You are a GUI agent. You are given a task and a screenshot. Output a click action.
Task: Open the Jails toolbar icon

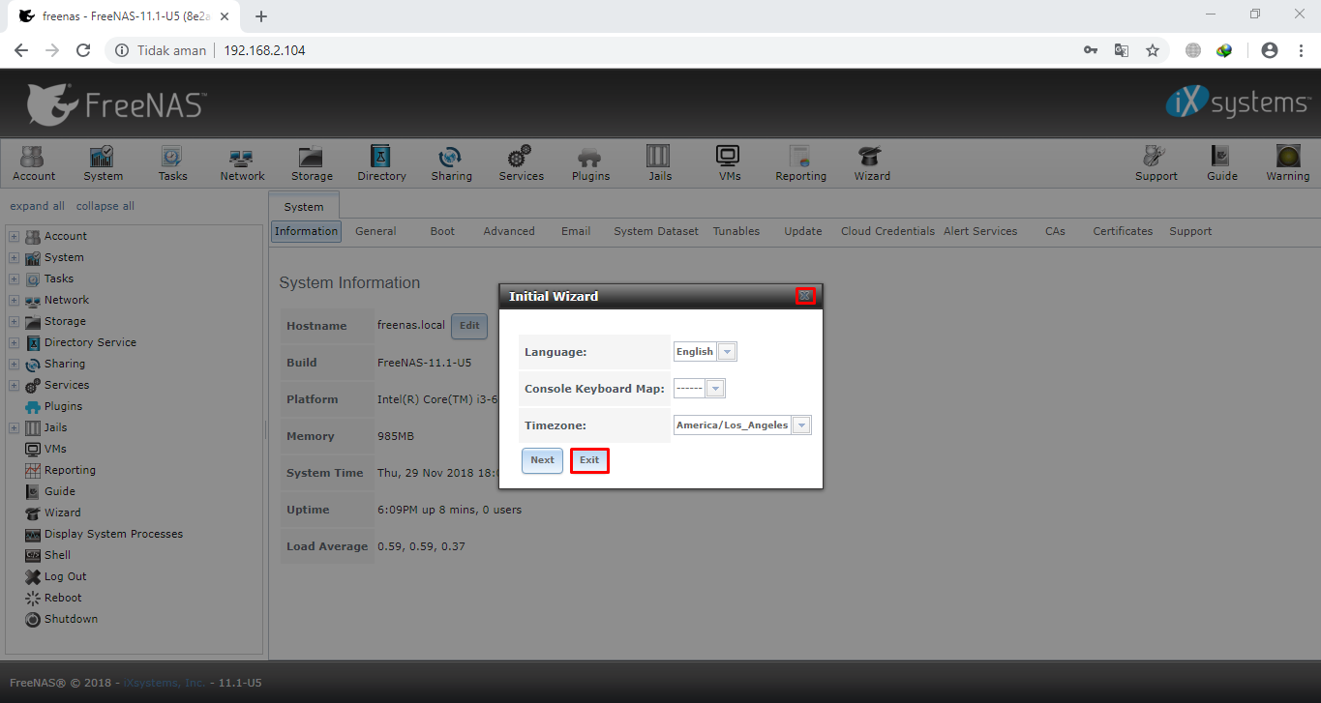pos(659,163)
